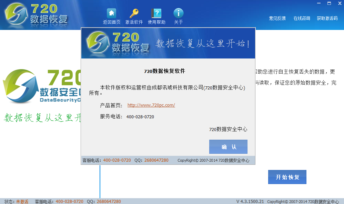The image size is (344, 204).
Task: Click the CopyRight 2007-2014 text in dialog footer
Action: tap(213, 160)
